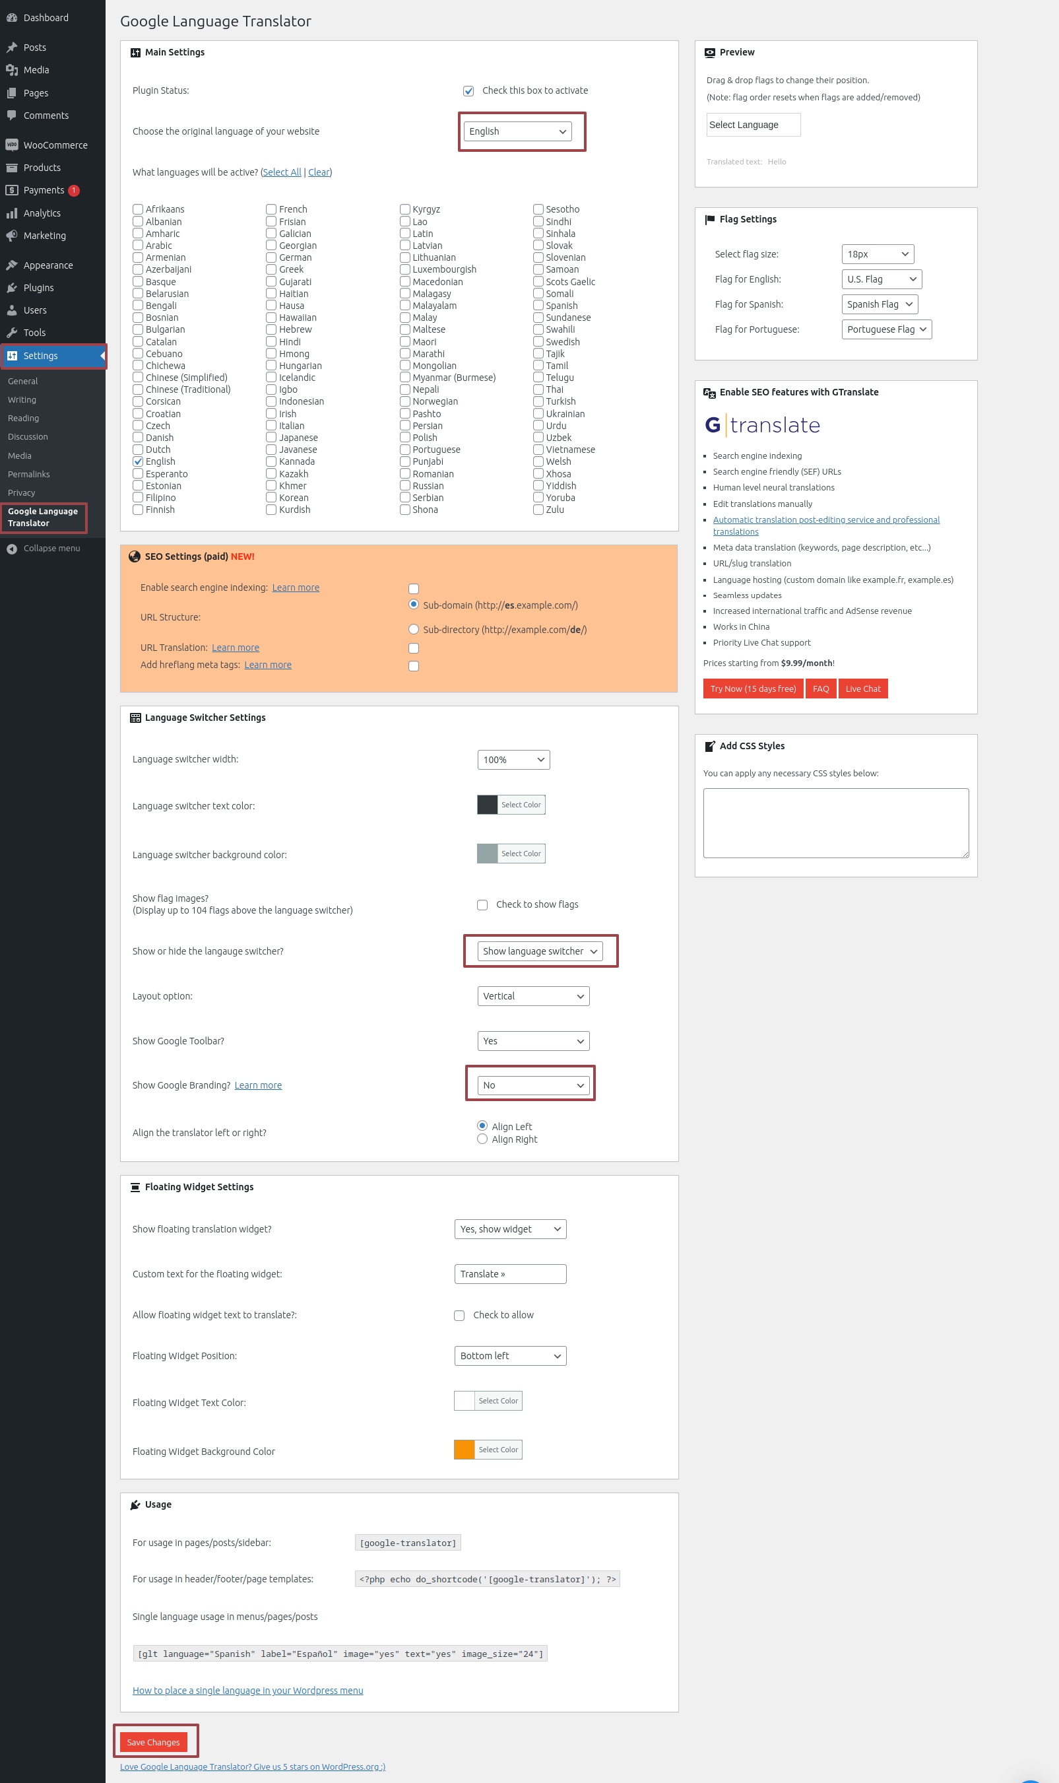Open the Show language switcher dropdown
The width and height of the screenshot is (1059, 1783).
coord(540,951)
